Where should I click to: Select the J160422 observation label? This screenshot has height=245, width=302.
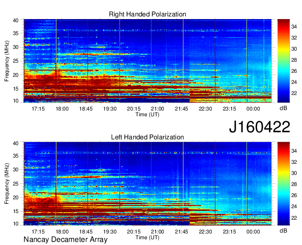pyautogui.click(x=259, y=127)
